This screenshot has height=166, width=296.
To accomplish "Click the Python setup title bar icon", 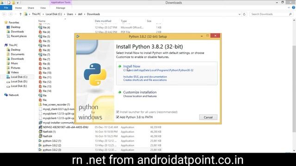I will (78, 36).
